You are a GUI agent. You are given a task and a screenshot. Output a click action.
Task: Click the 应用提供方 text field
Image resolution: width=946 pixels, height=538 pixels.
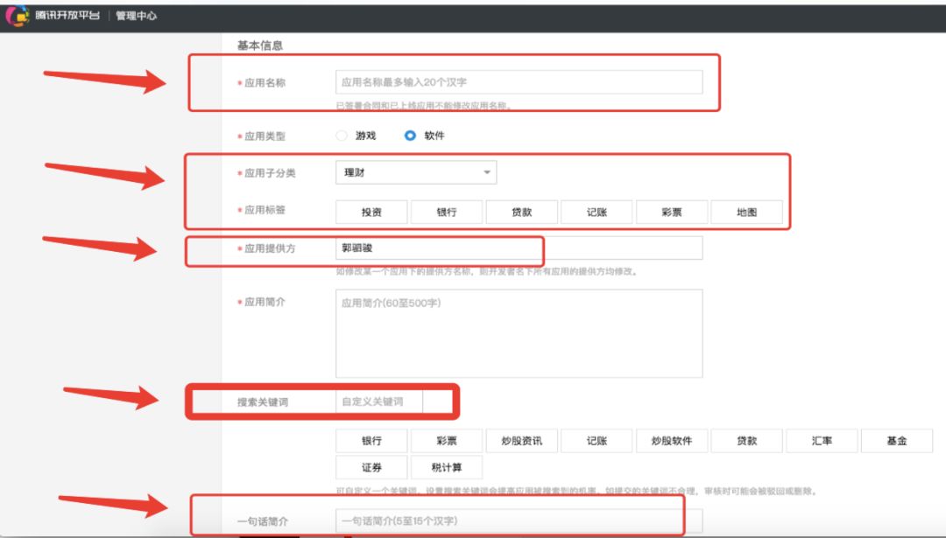(x=519, y=248)
